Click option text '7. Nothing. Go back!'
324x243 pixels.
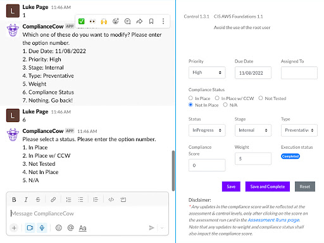47,101
